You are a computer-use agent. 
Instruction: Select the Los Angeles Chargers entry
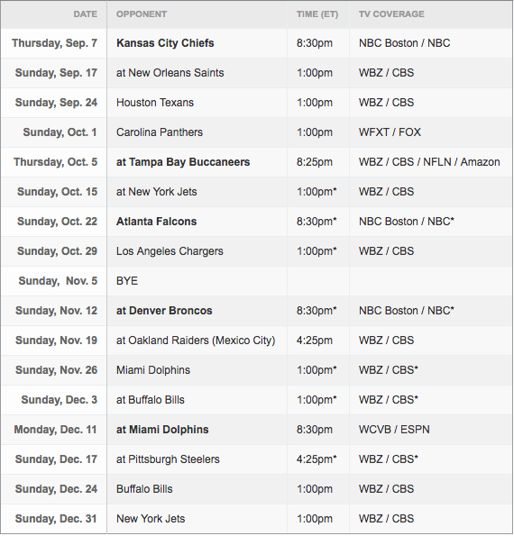(x=170, y=251)
